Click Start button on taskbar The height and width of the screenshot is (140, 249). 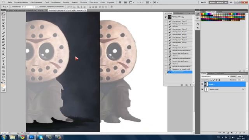tap(4, 137)
